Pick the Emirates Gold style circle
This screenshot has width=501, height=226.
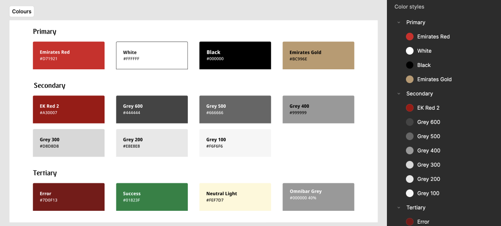(x=410, y=79)
